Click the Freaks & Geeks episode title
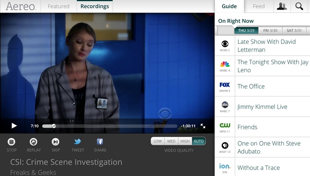 pyautogui.click(x=33, y=172)
